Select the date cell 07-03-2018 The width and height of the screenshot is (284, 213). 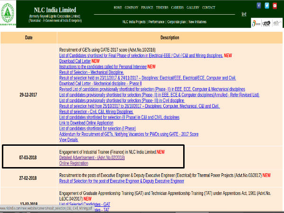28,158
